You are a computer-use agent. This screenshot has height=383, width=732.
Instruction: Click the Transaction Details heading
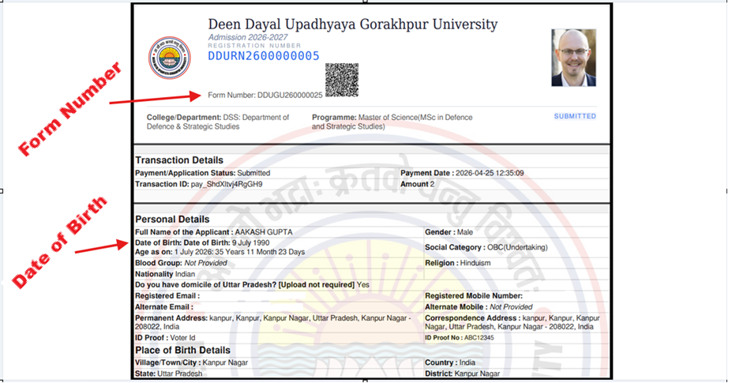pos(179,160)
